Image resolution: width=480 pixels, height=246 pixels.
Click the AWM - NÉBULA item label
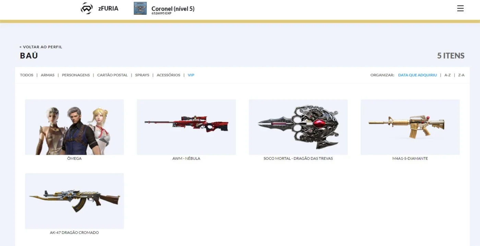click(186, 159)
